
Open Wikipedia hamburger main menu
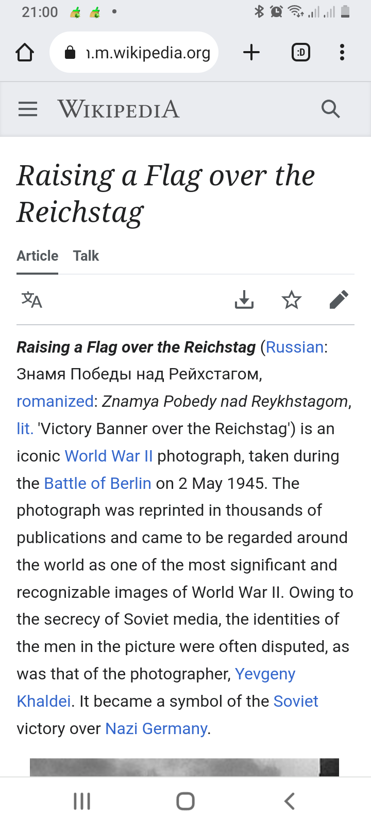28,109
